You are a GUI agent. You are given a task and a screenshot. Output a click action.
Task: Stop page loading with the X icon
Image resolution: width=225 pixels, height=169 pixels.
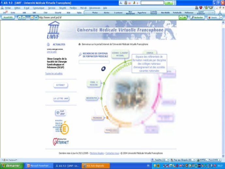click(x=28, y=18)
